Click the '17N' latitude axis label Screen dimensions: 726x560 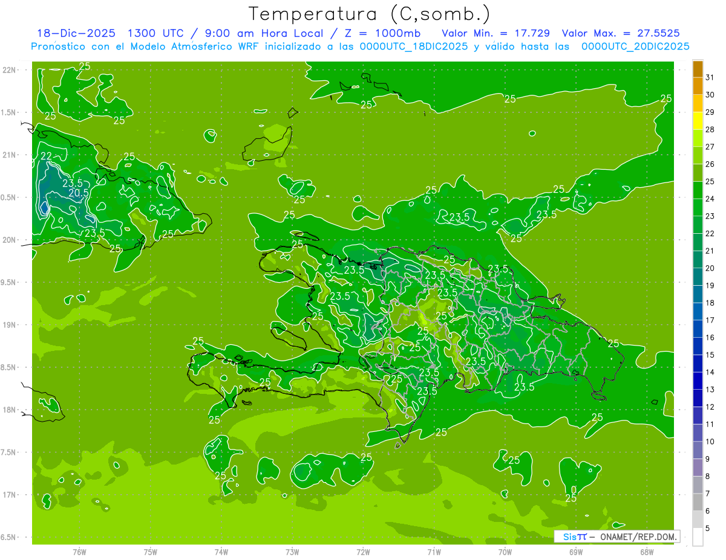(x=10, y=494)
